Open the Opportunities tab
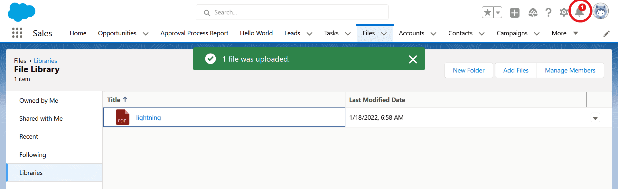Image resolution: width=618 pixels, height=189 pixels. 117,33
